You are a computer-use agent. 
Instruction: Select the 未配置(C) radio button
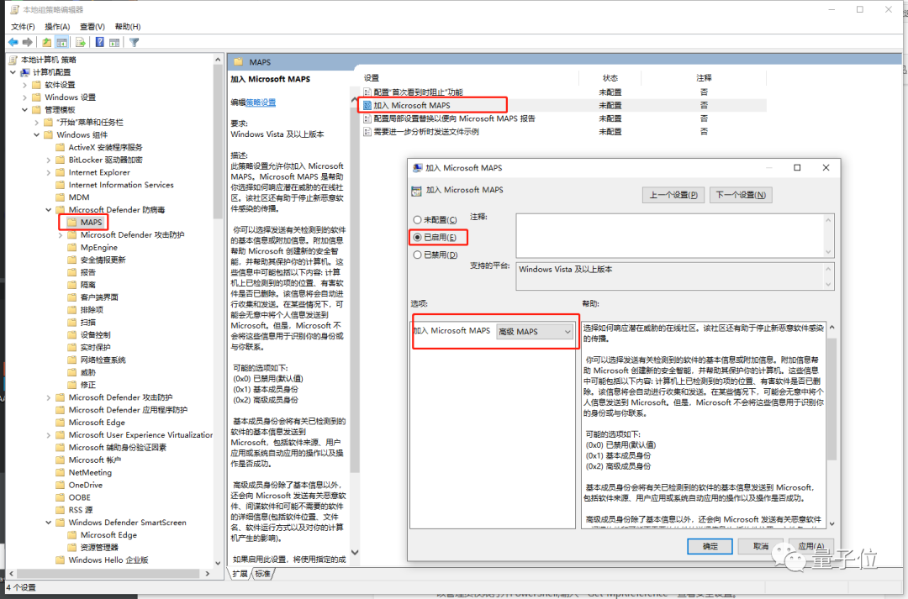417,220
